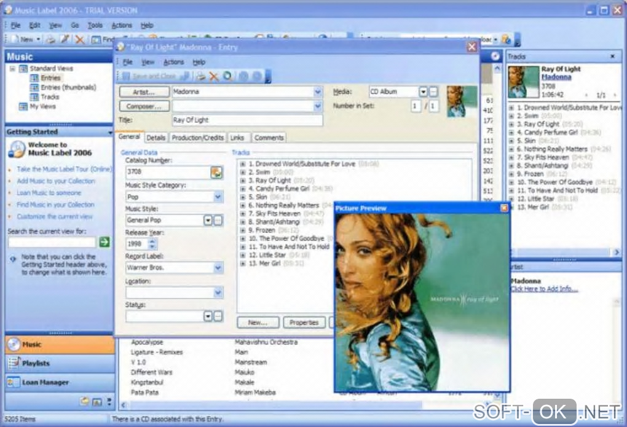Click the ellipsis button beside Media field
This screenshot has width=627, height=427.
click(x=433, y=92)
